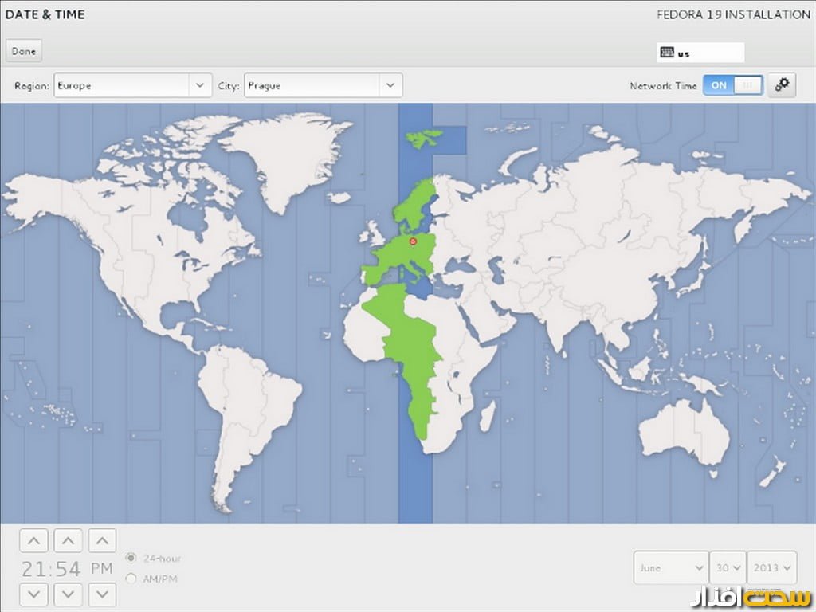This screenshot has height=612, width=816.
Task: Open the day dropdown showing 30
Action: coord(728,568)
